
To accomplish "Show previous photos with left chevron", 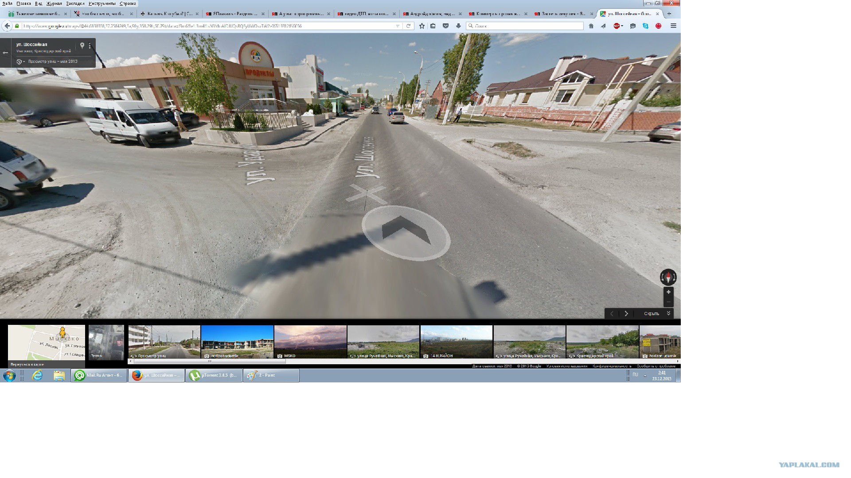I will (612, 313).
